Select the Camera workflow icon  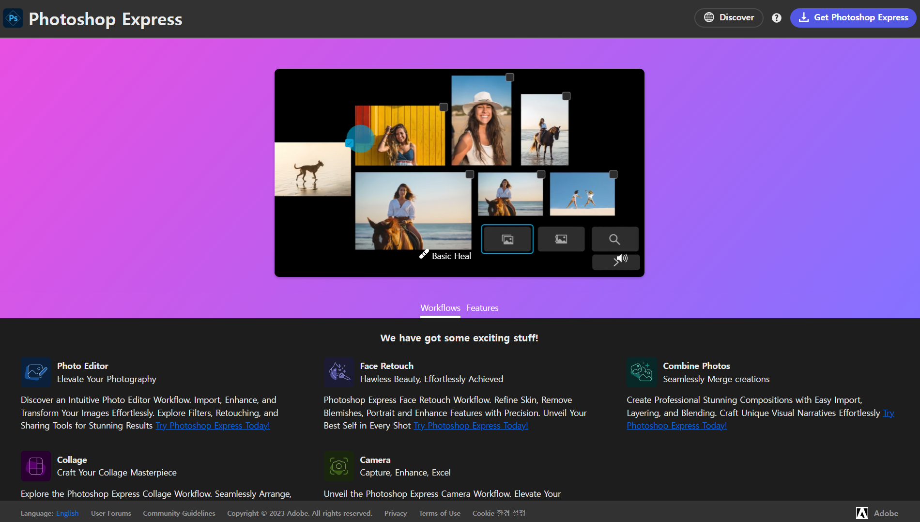tap(339, 466)
